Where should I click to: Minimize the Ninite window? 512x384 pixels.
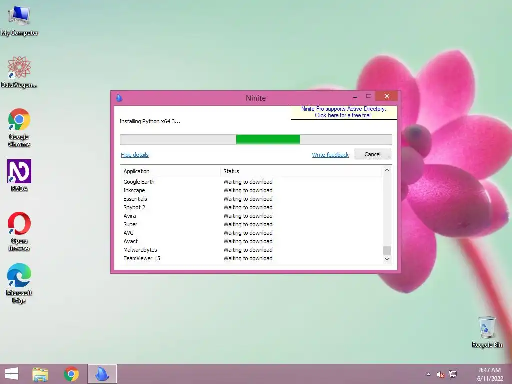click(x=355, y=96)
